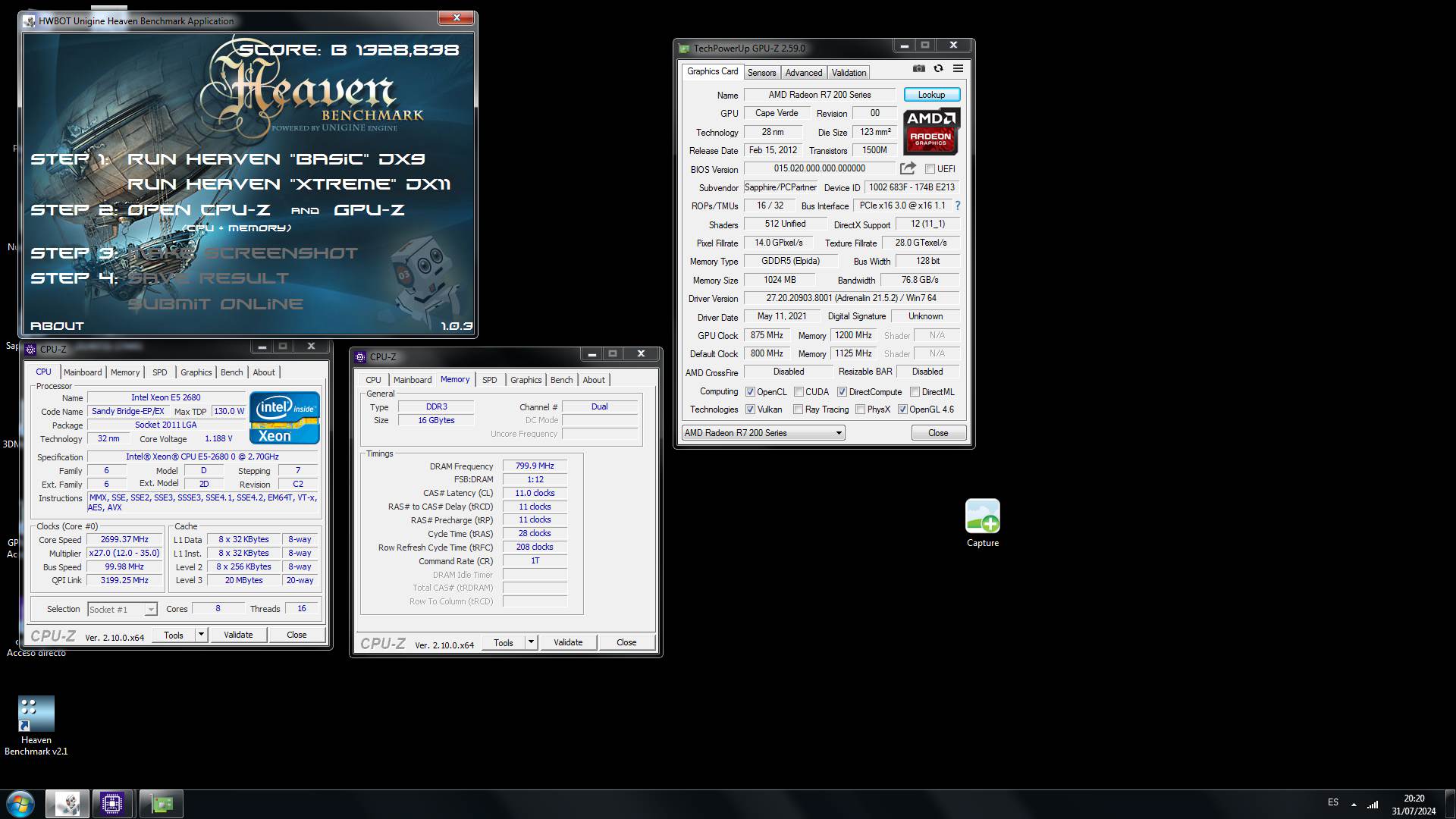Click GPU-Z title bar app icon
1456x819 pixels.
click(684, 49)
